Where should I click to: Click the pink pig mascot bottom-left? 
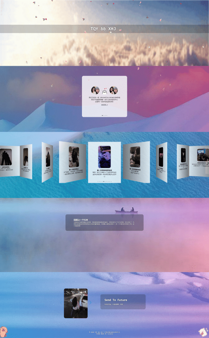(4, 331)
